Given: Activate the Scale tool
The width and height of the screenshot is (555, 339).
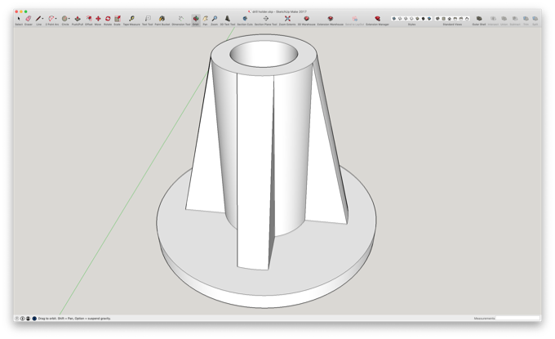Looking at the screenshot, I should [x=118, y=19].
